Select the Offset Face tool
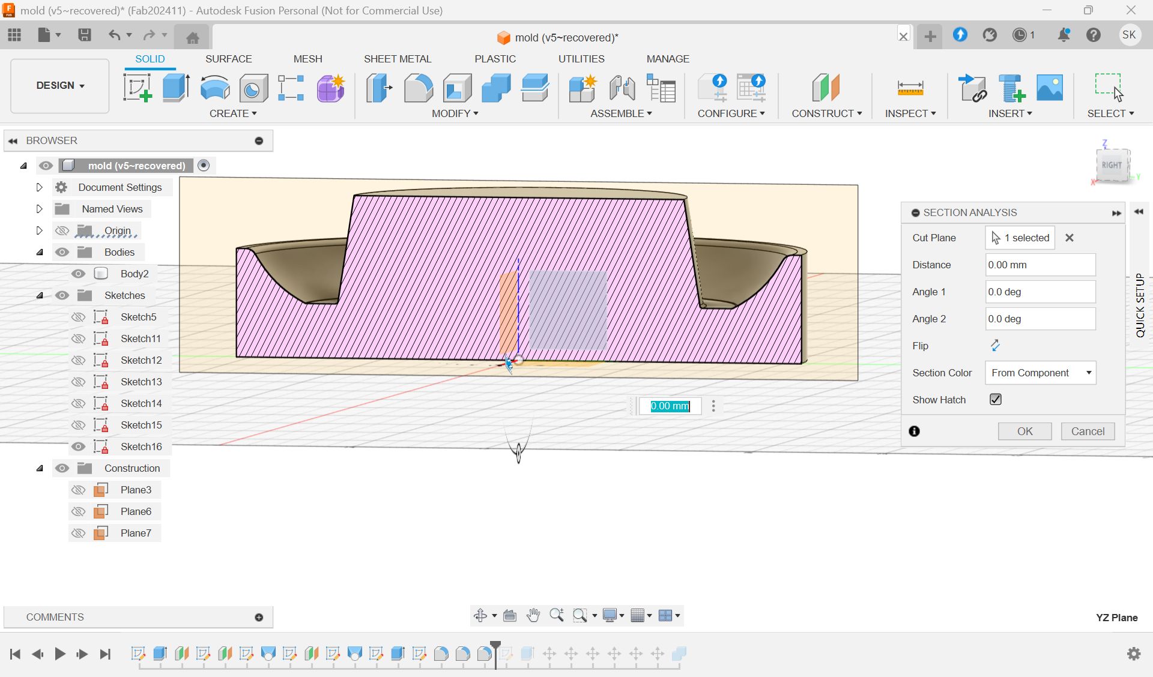 click(x=535, y=88)
